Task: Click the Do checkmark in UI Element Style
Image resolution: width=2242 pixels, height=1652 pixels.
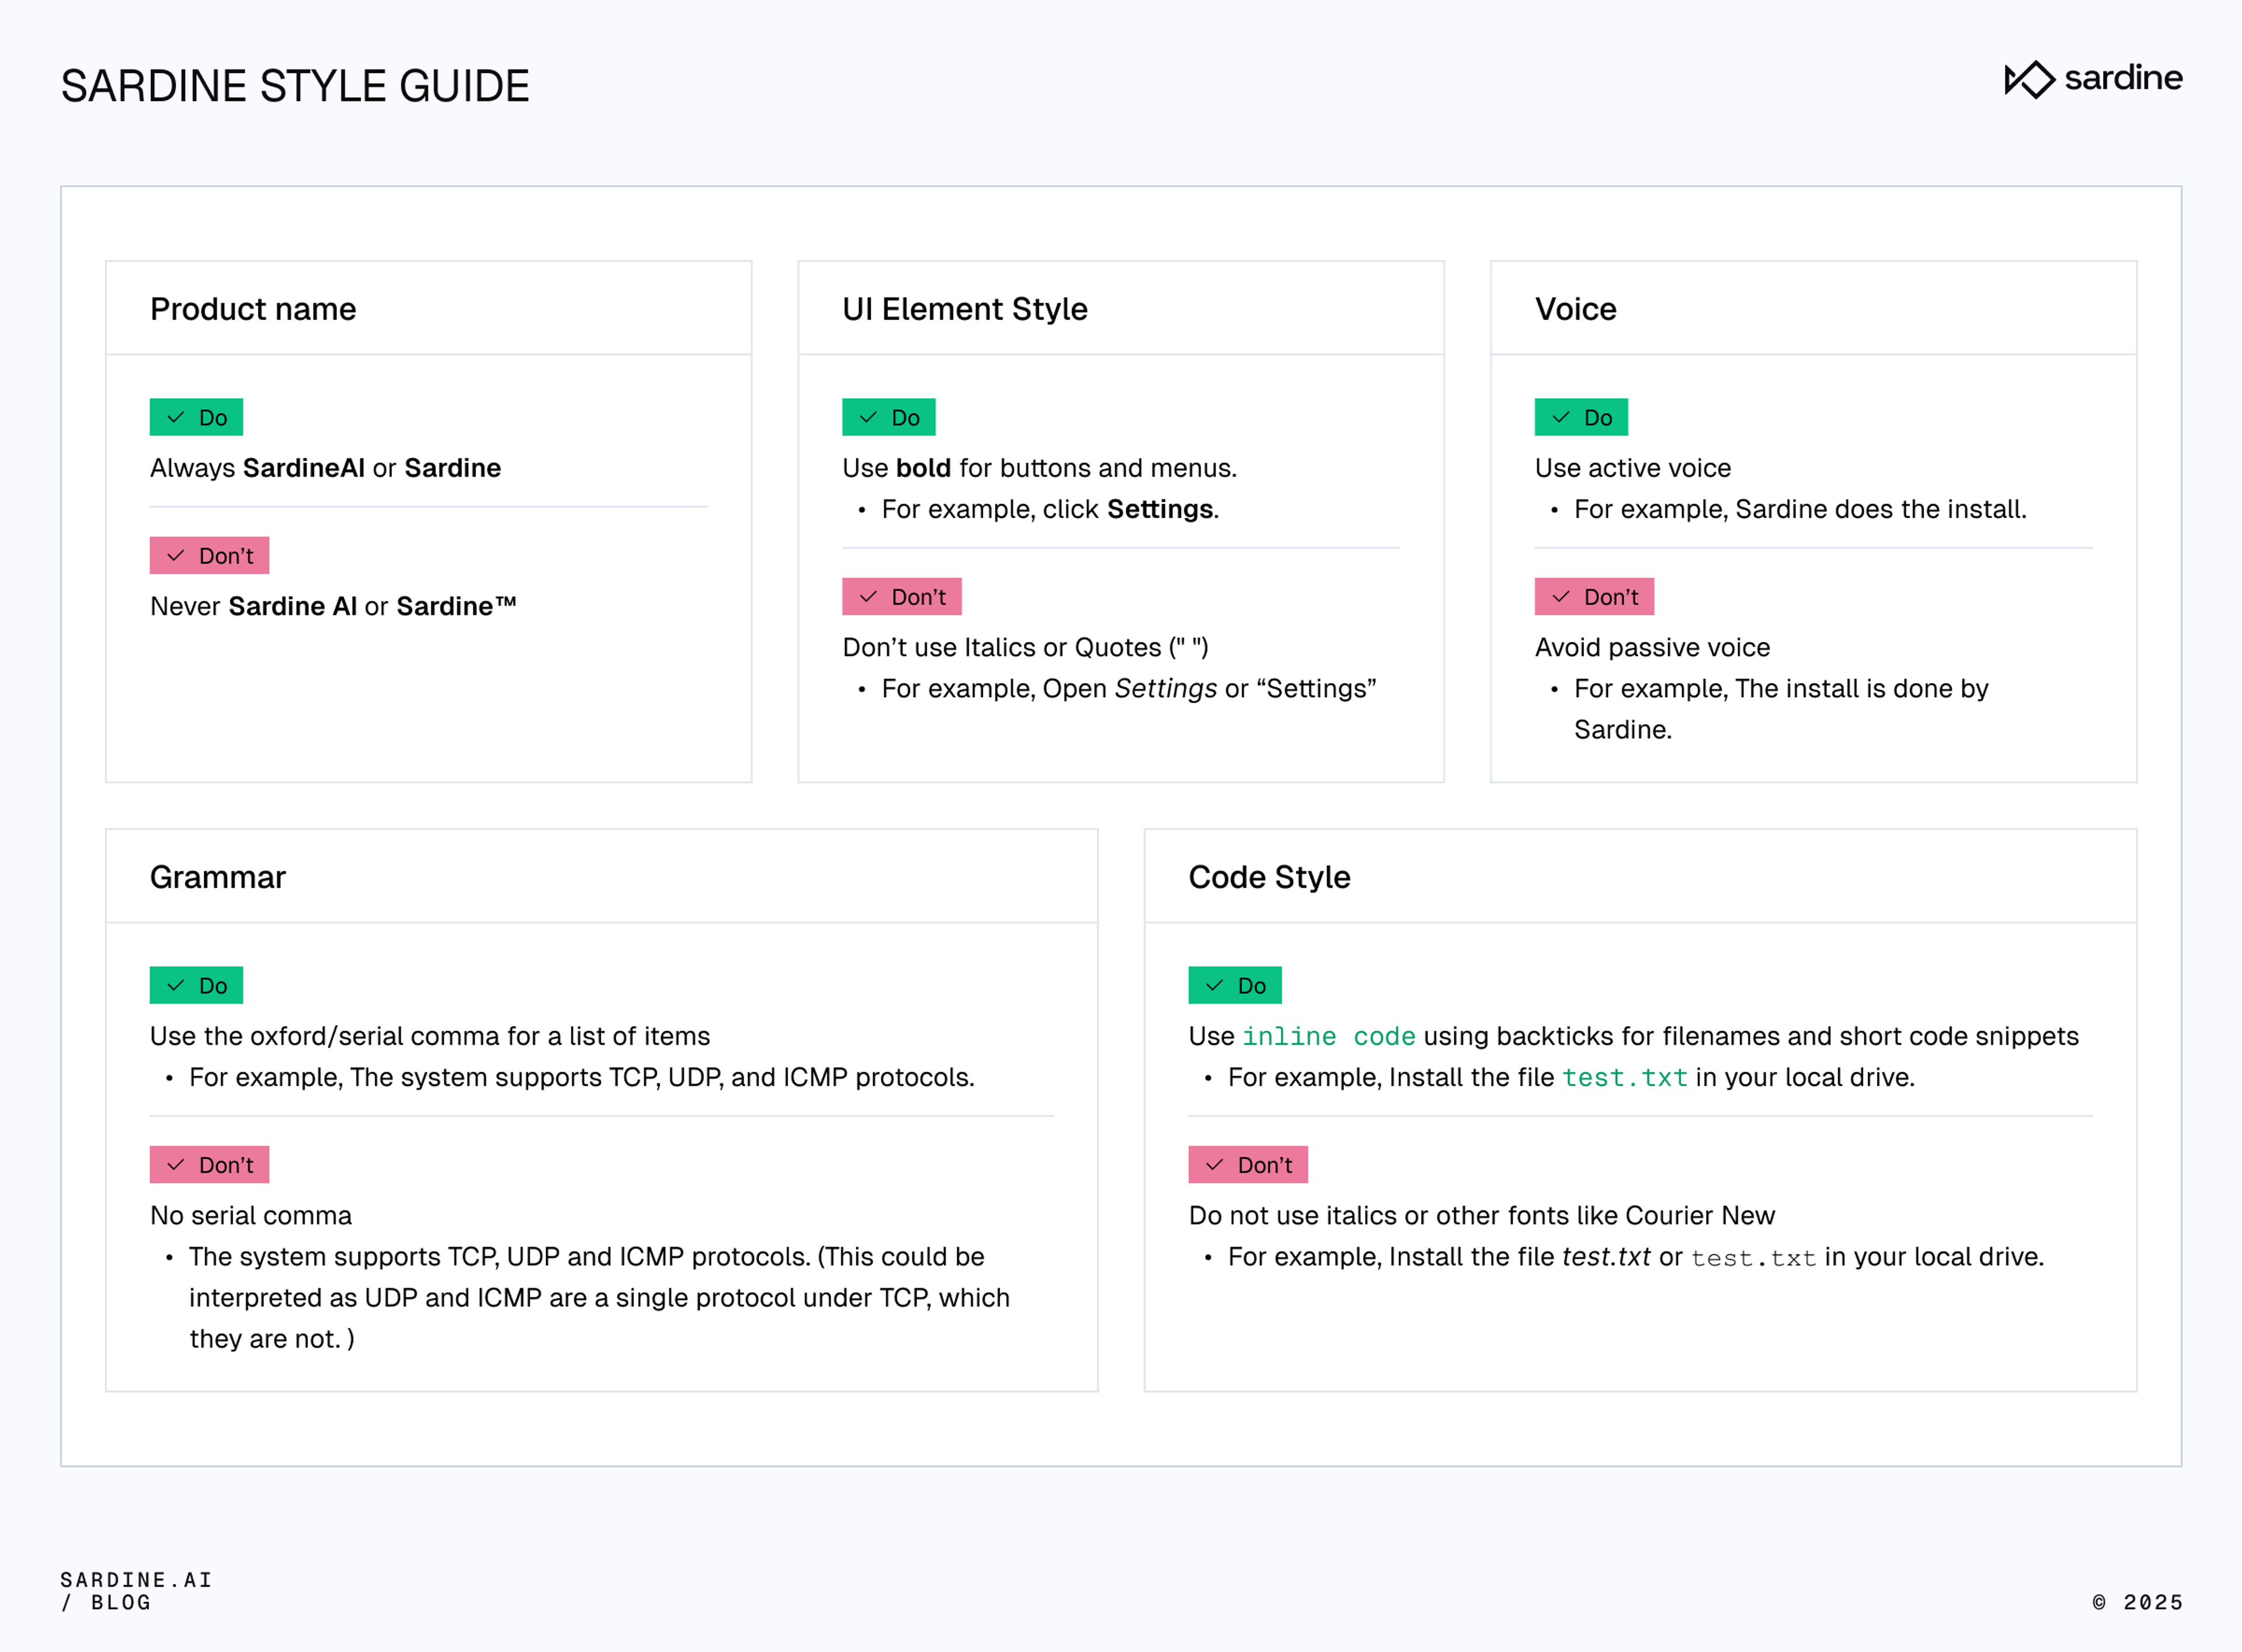Action: coord(868,417)
